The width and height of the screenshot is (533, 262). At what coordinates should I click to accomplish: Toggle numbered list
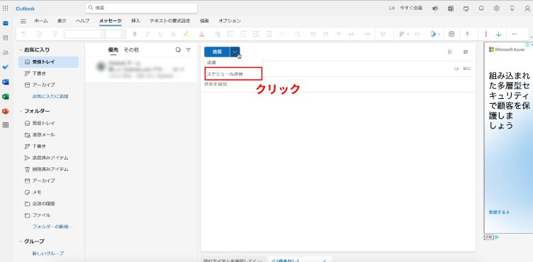(243, 34)
